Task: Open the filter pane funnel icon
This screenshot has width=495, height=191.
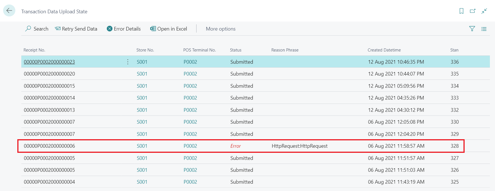Action: tap(472, 29)
